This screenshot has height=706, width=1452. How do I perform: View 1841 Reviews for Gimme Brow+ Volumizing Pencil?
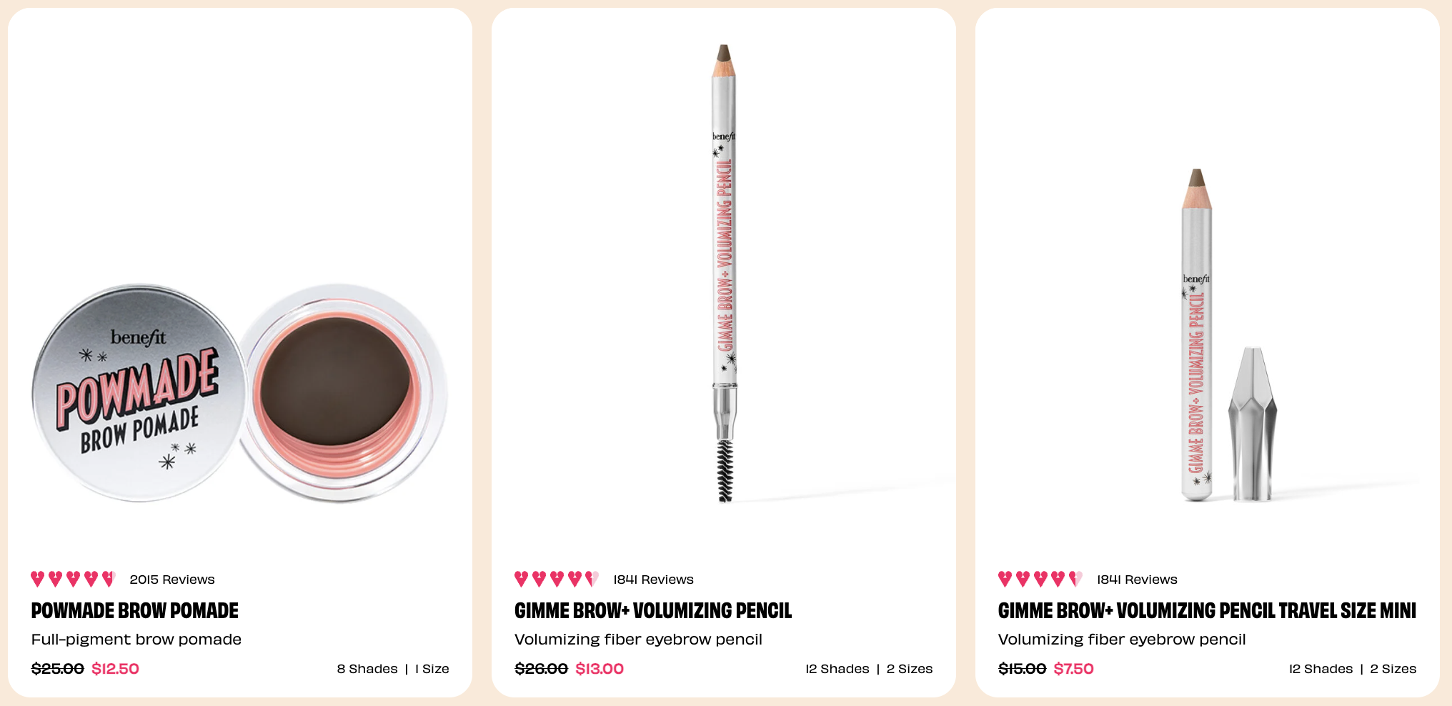click(653, 580)
